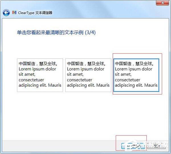
Task: Click the heading ending with (3/4)
Action: click(56, 33)
